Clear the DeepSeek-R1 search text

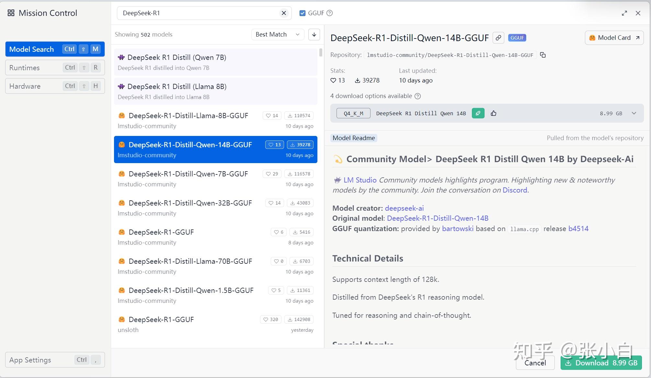click(x=284, y=13)
